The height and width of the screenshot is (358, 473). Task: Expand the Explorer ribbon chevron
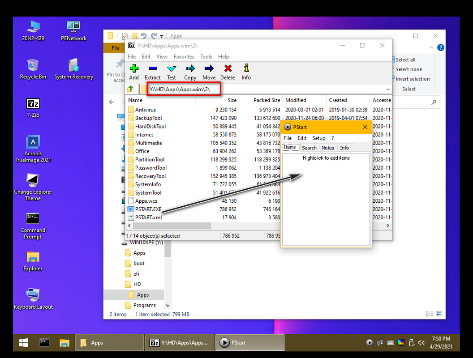pyautogui.click(x=431, y=47)
